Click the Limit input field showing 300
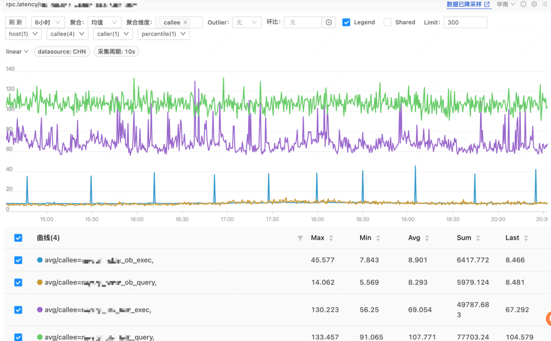The width and height of the screenshot is (551, 341). (465, 22)
